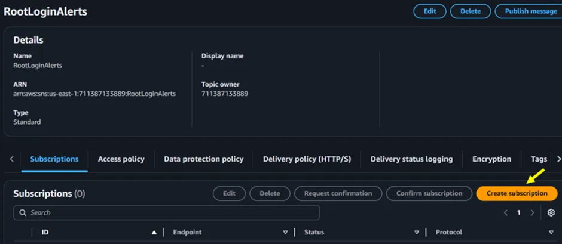Screen dimensions: 562x244
Task: Select the ARN value text
Action: click(94, 94)
